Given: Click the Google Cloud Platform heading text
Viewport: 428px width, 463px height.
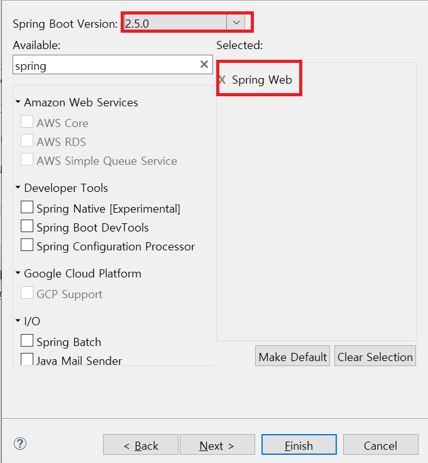Looking at the screenshot, I should click(82, 274).
